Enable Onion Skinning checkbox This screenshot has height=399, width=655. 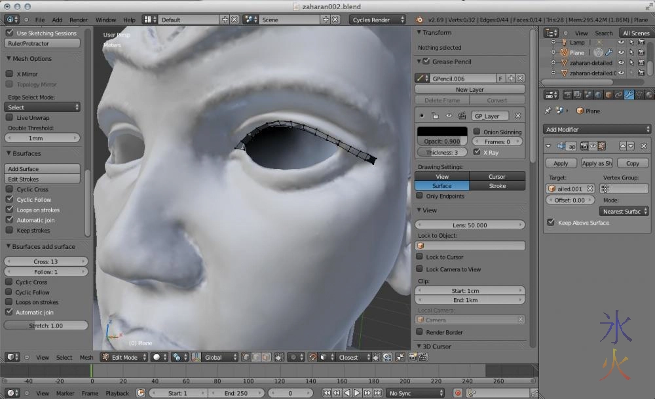pos(477,132)
